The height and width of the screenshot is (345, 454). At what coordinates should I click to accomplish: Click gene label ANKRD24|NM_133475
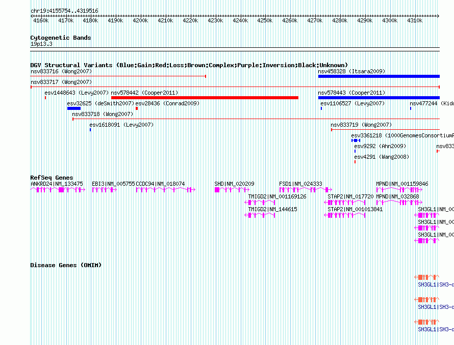click(57, 184)
